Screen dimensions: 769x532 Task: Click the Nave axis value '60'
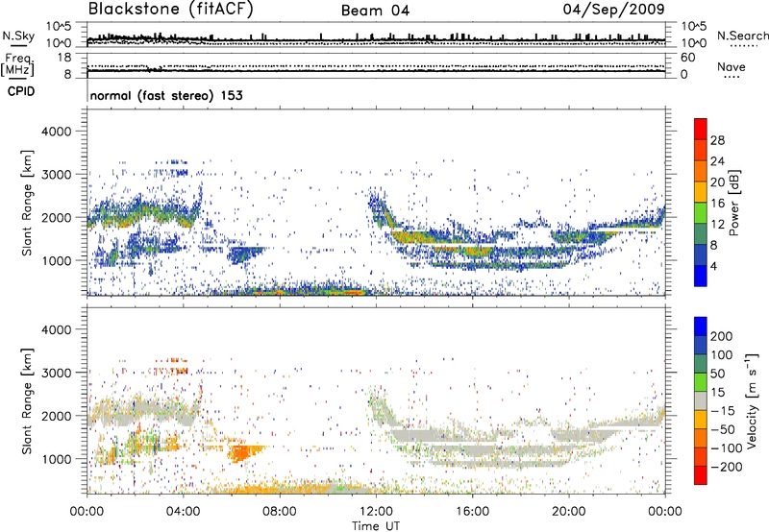tap(687, 58)
